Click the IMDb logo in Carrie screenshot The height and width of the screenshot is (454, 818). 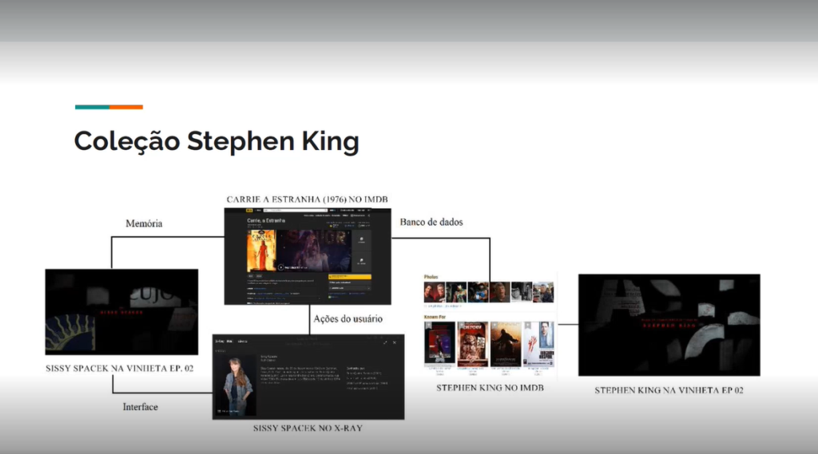point(249,210)
